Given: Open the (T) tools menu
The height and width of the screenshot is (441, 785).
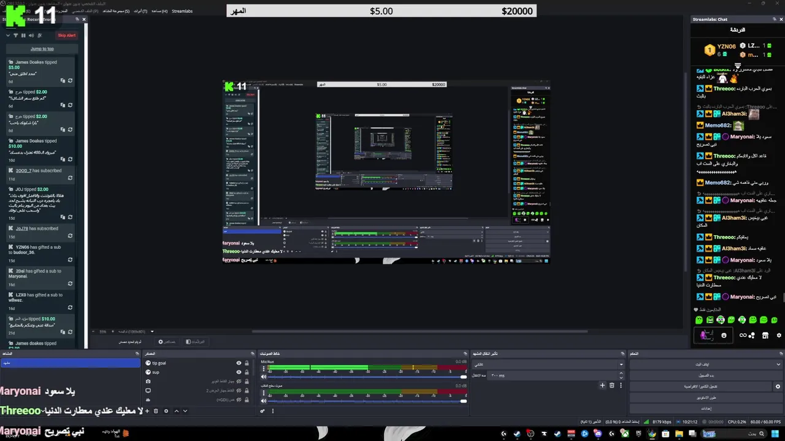Looking at the screenshot, I should click(140, 11).
